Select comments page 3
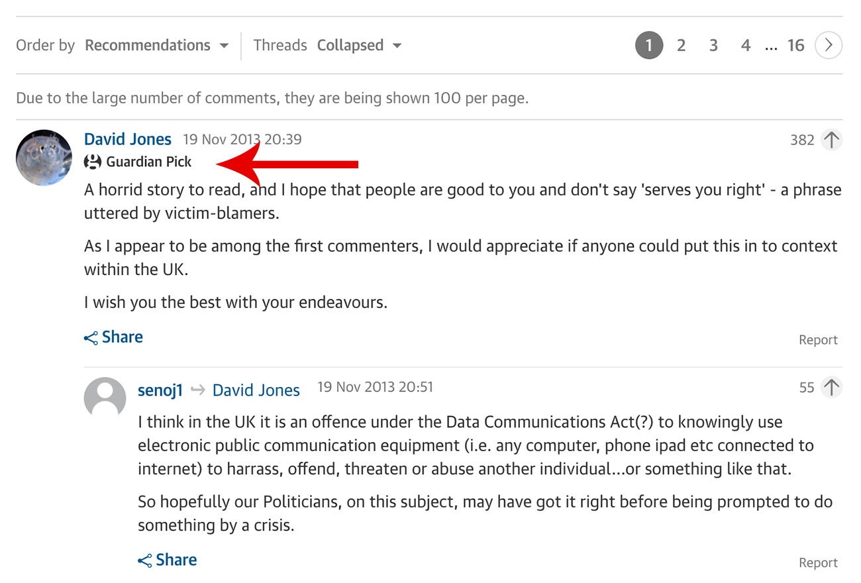The height and width of the screenshot is (583, 861). click(713, 46)
